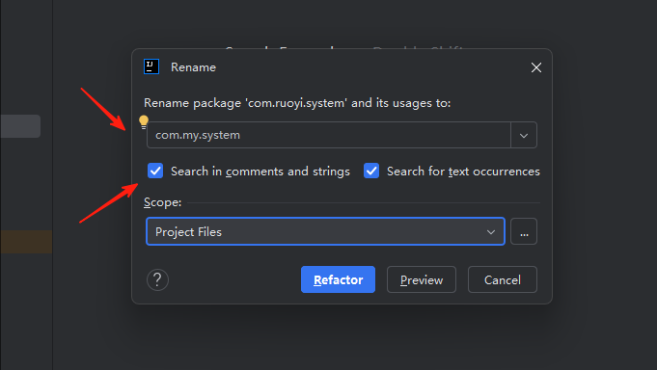This screenshot has height=370, width=657.
Task: Click the 'Search in comments and strings' label text
Action: coord(260,172)
